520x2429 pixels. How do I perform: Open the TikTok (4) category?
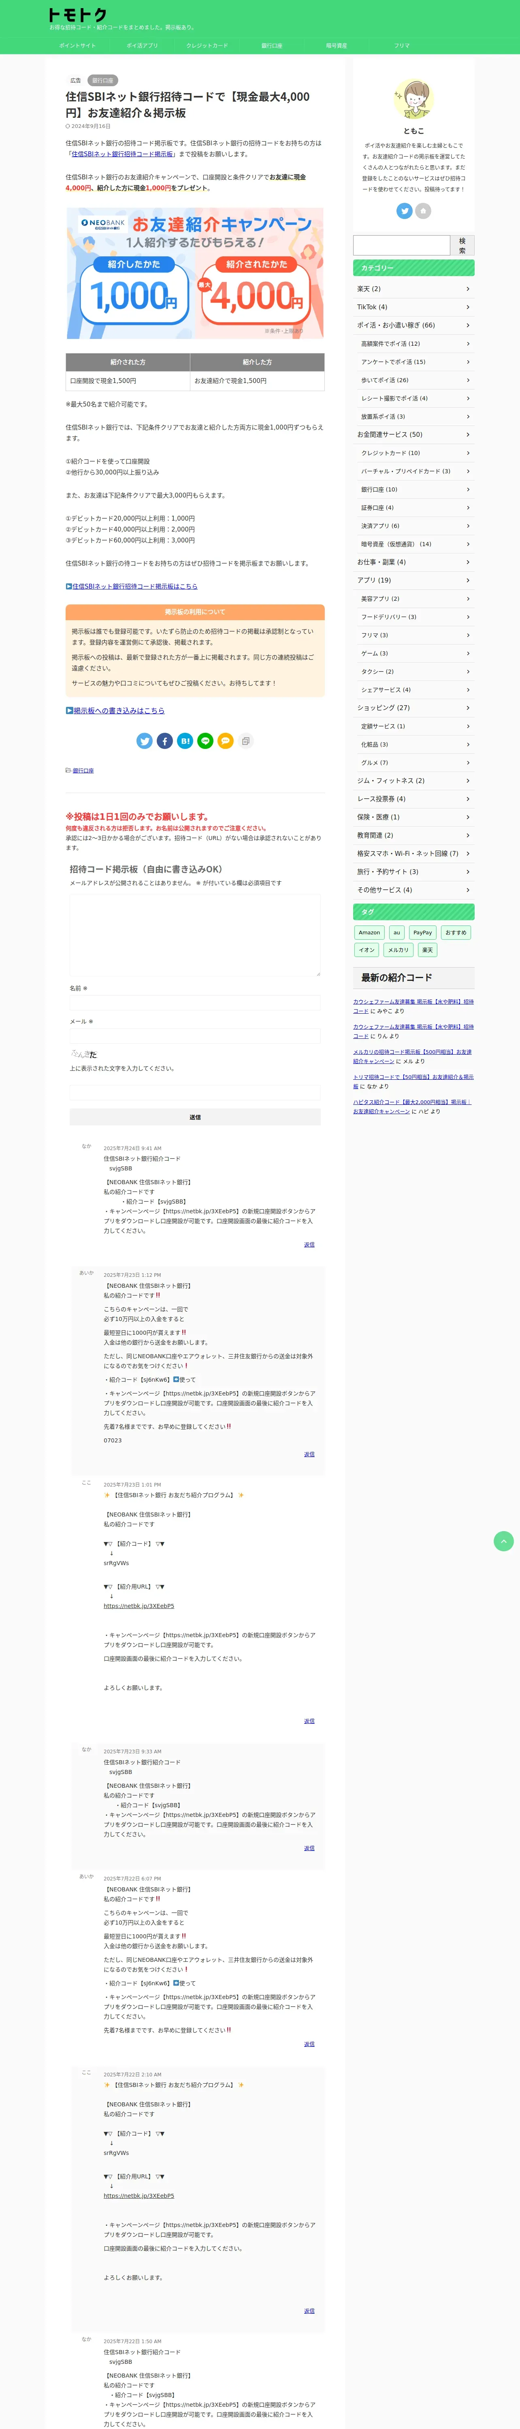(x=413, y=307)
